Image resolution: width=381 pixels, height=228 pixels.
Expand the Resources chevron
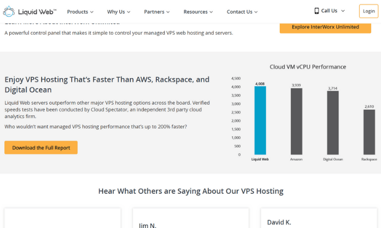click(211, 12)
